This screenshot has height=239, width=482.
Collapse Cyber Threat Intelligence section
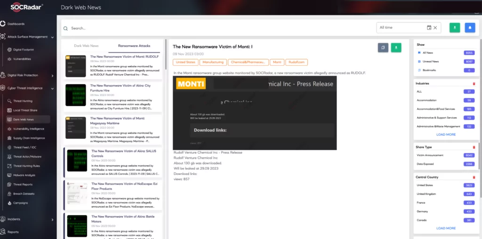pyautogui.click(x=53, y=88)
